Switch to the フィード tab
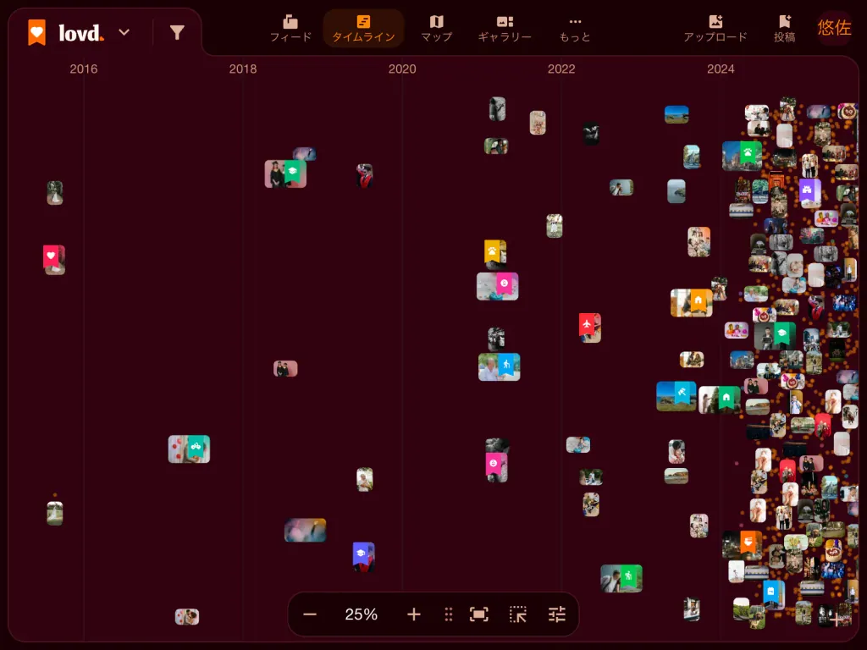The height and width of the screenshot is (650, 867). pos(290,29)
